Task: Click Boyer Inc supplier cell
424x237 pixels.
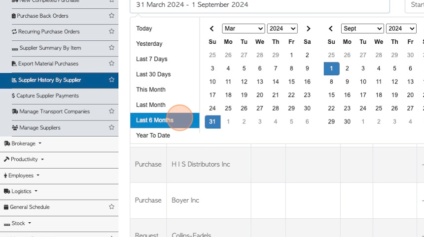Action: 209,200
